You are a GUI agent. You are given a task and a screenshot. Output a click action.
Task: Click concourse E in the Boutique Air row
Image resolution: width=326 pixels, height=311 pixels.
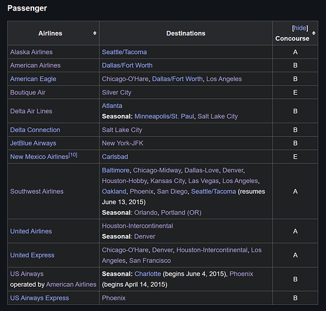[x=295, y=92]
